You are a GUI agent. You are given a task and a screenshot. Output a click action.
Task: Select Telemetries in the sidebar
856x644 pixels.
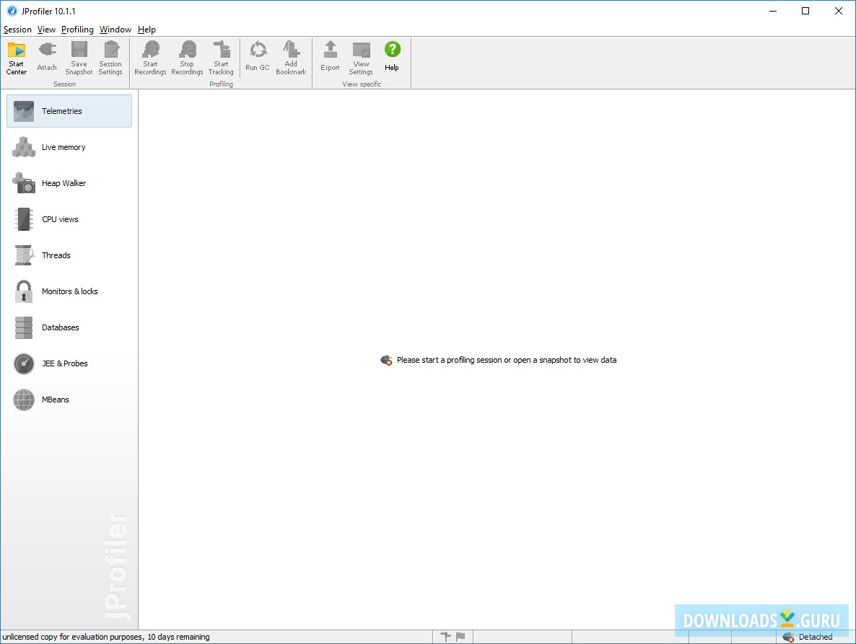point(69,111)
